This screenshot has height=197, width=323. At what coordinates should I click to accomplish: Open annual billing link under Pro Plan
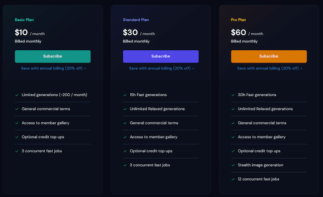point(270,68)
